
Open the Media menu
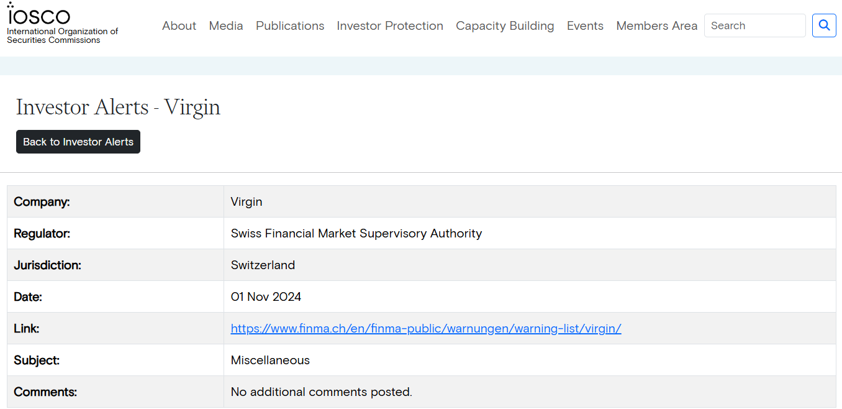[226, 26]
